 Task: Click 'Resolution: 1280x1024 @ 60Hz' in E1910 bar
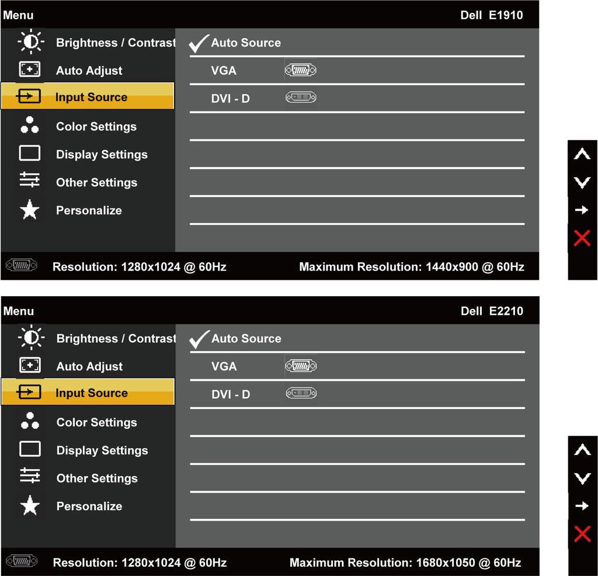pyautogui.click(x=139, y=266)
